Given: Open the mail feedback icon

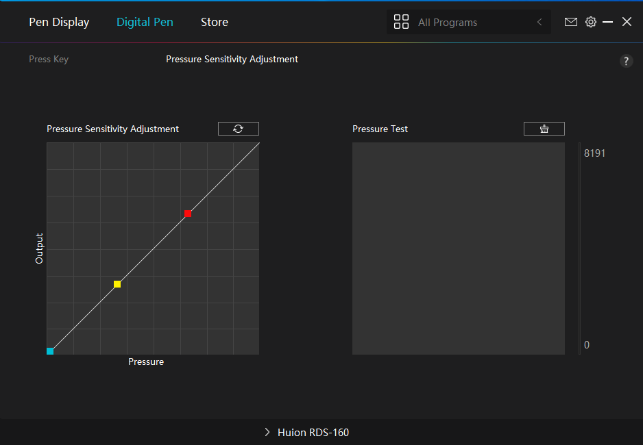Looking at the screenshot, I should click(570, 22).
